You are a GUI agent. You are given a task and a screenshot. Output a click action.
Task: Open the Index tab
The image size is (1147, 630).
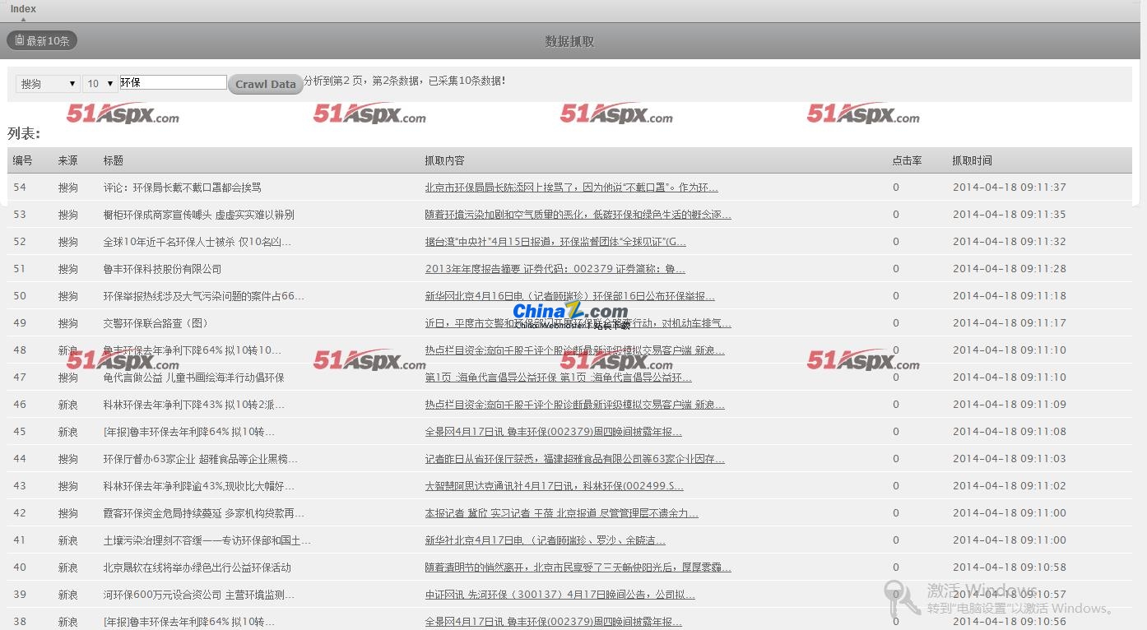(x=23, y=9)
